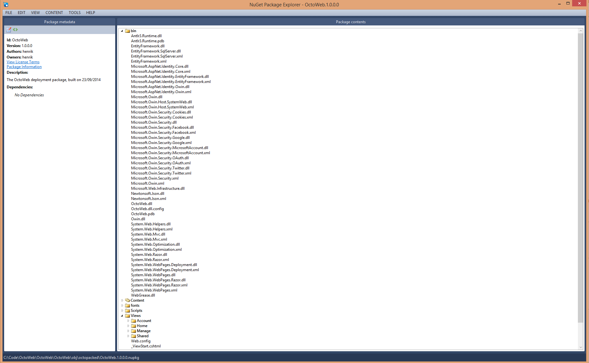Open the Package Information link

[24, 67]
